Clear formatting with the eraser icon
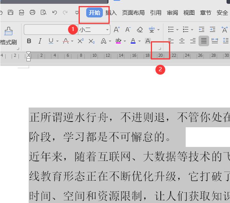Screen dimensions: 230x203 140,30
